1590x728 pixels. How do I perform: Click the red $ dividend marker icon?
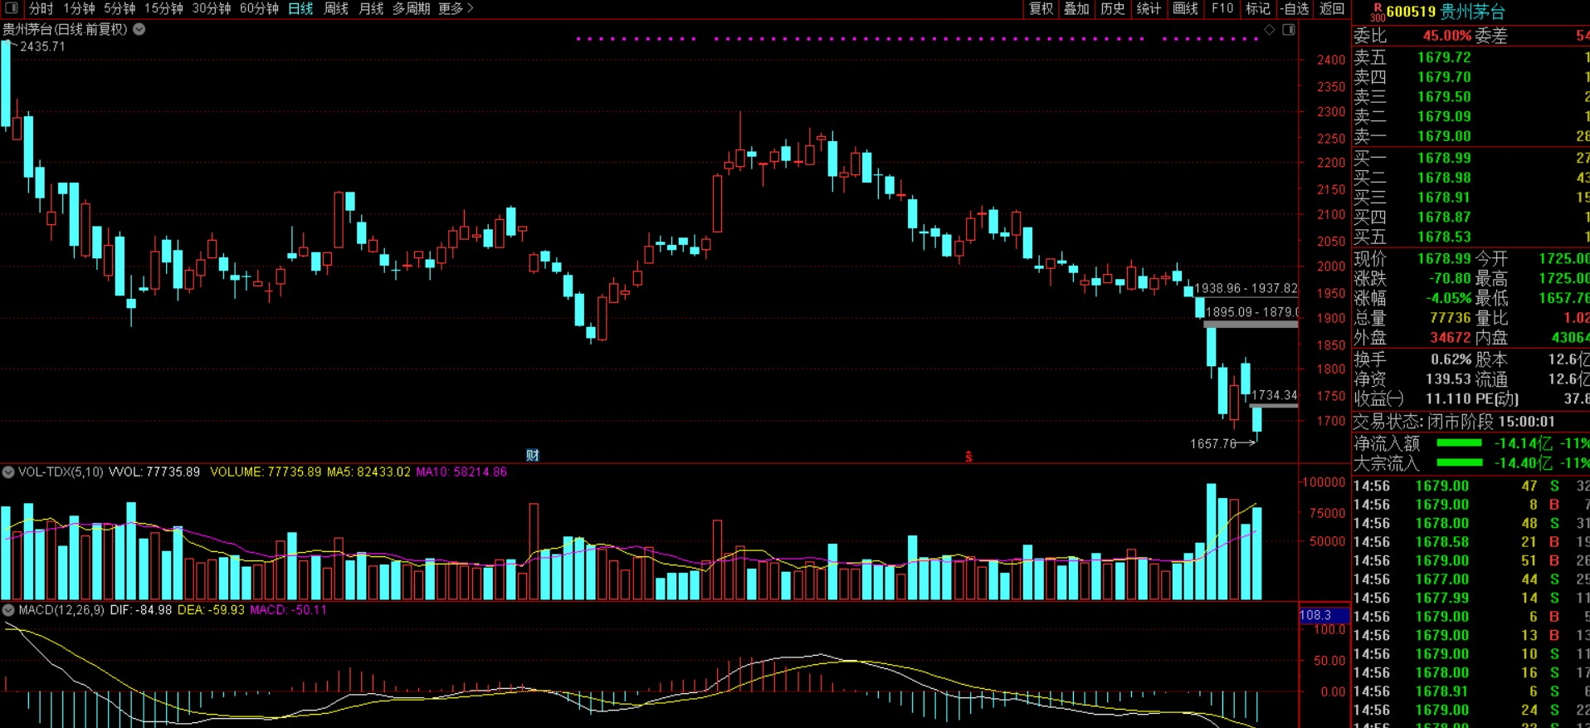click(x=968, y=457)
